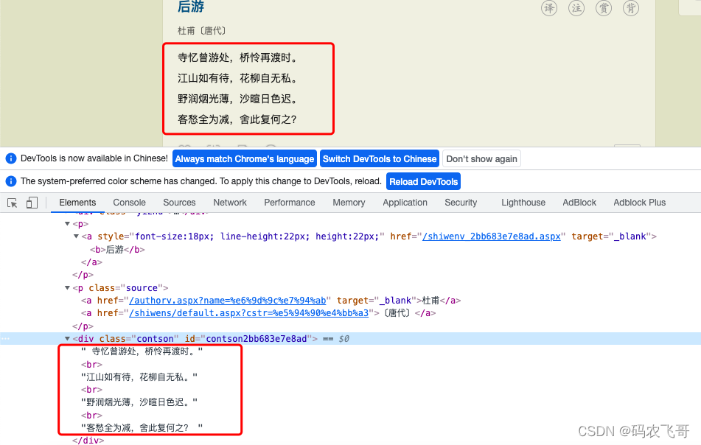Click the info icon beside Chinese language notice

point(11,158)
